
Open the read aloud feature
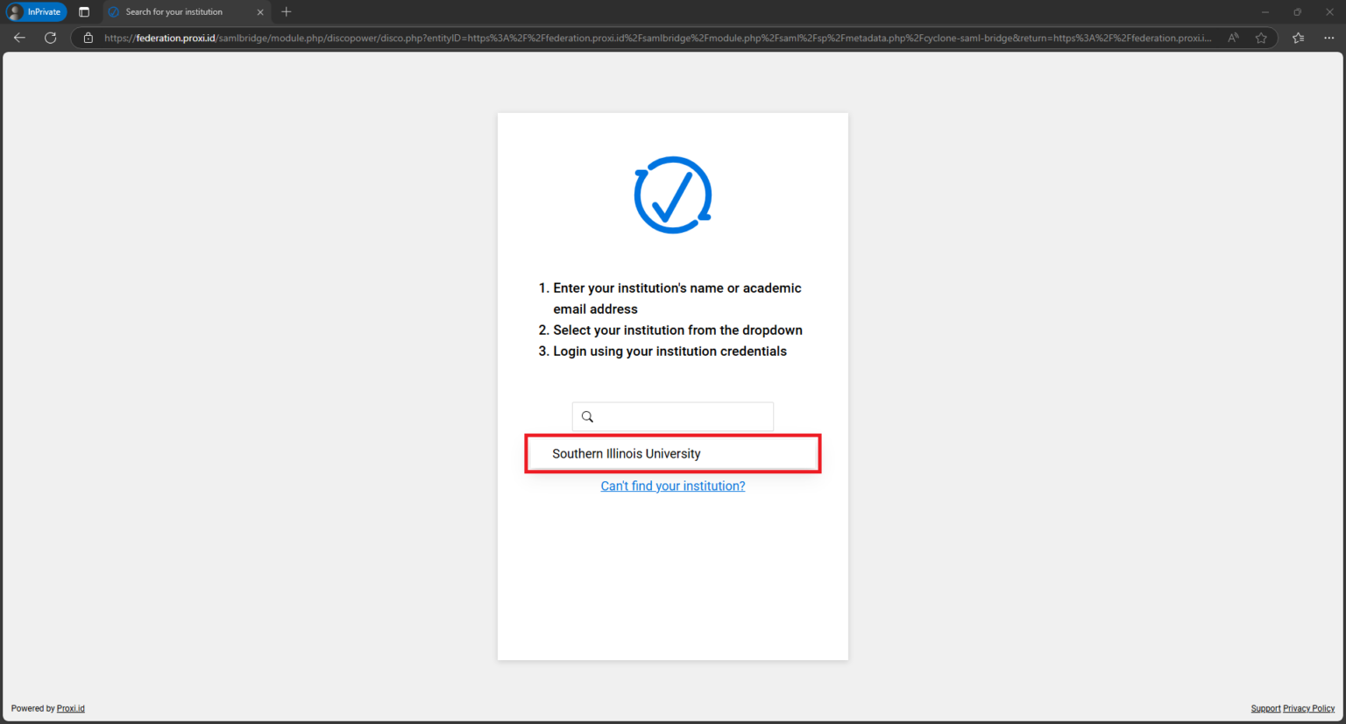pos(1232,38)
